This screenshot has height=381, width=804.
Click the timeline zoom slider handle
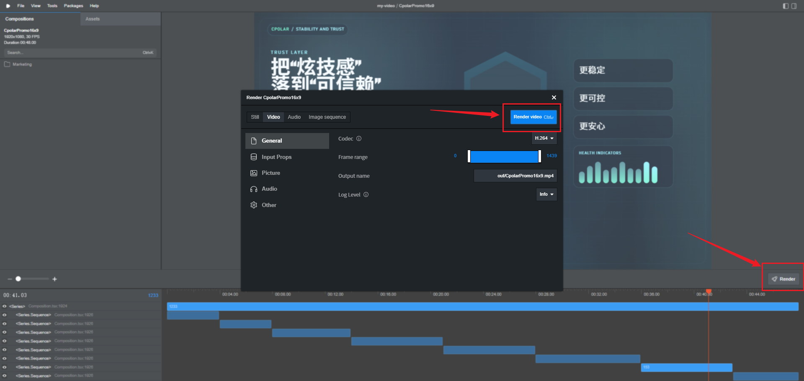18,279
